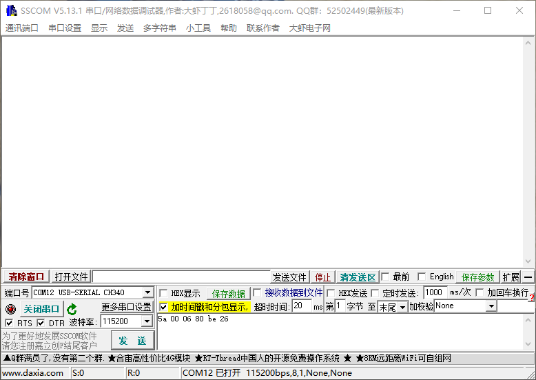Collapse panel with the minus button beside 扩展

pyautogui.click(x=528, y=277)
